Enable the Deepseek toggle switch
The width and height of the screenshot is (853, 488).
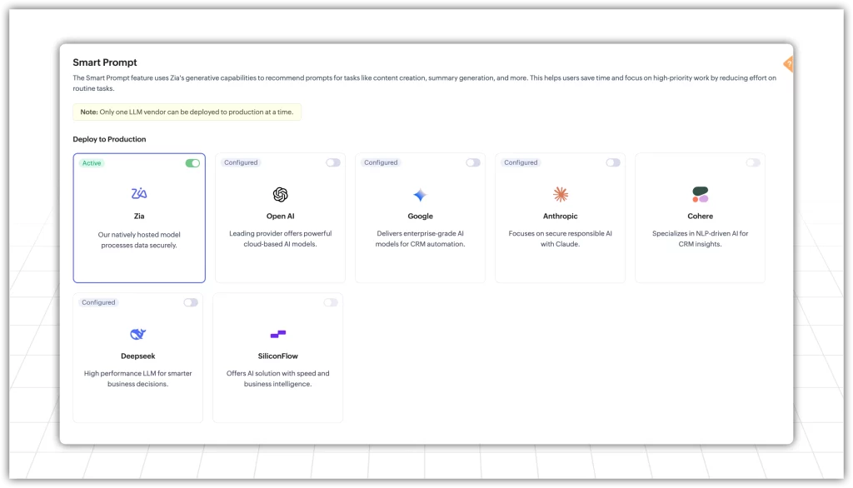pos(191,302)
